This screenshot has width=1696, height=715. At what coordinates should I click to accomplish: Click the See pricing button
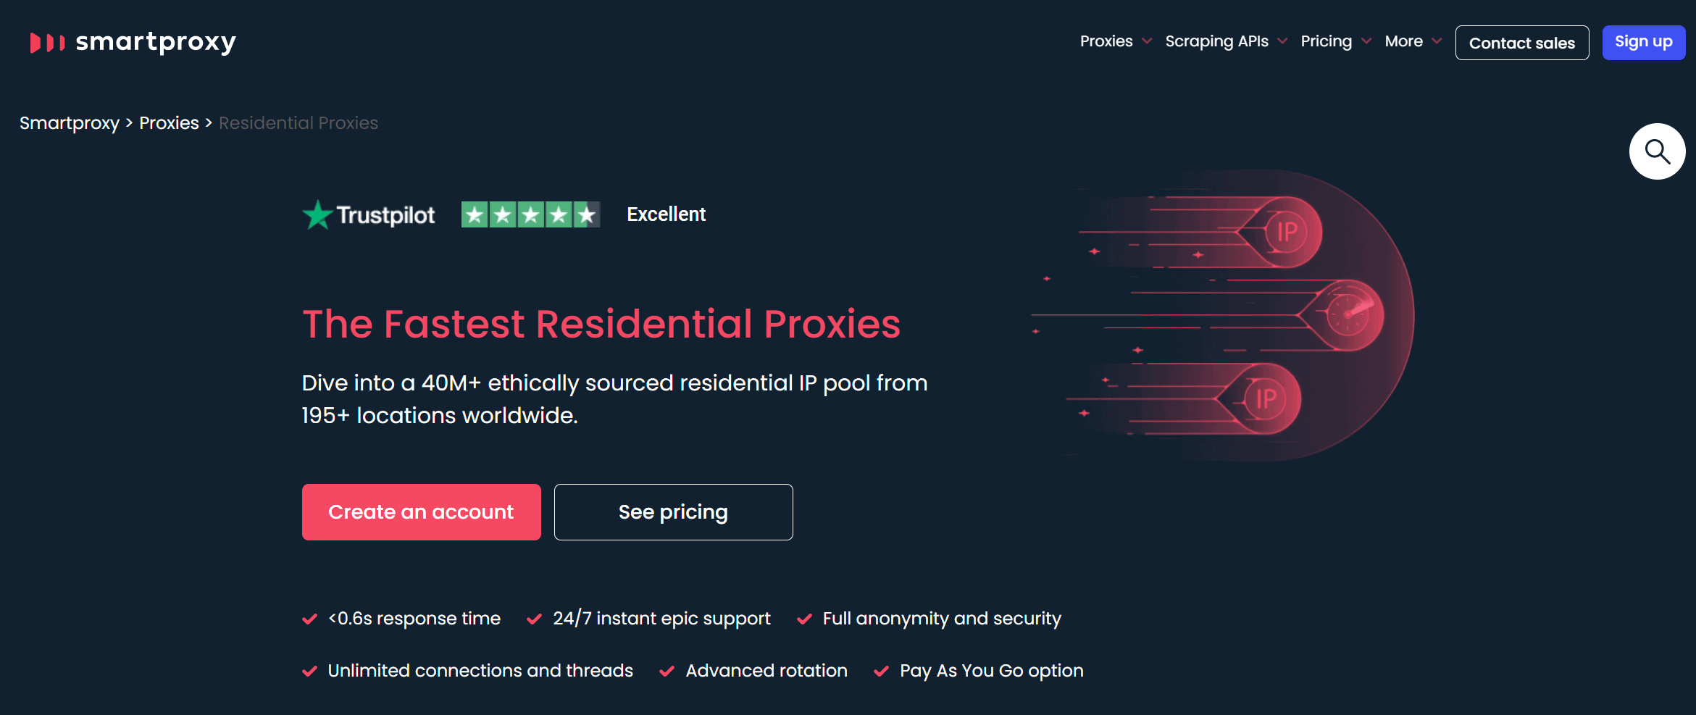(673, 512)
